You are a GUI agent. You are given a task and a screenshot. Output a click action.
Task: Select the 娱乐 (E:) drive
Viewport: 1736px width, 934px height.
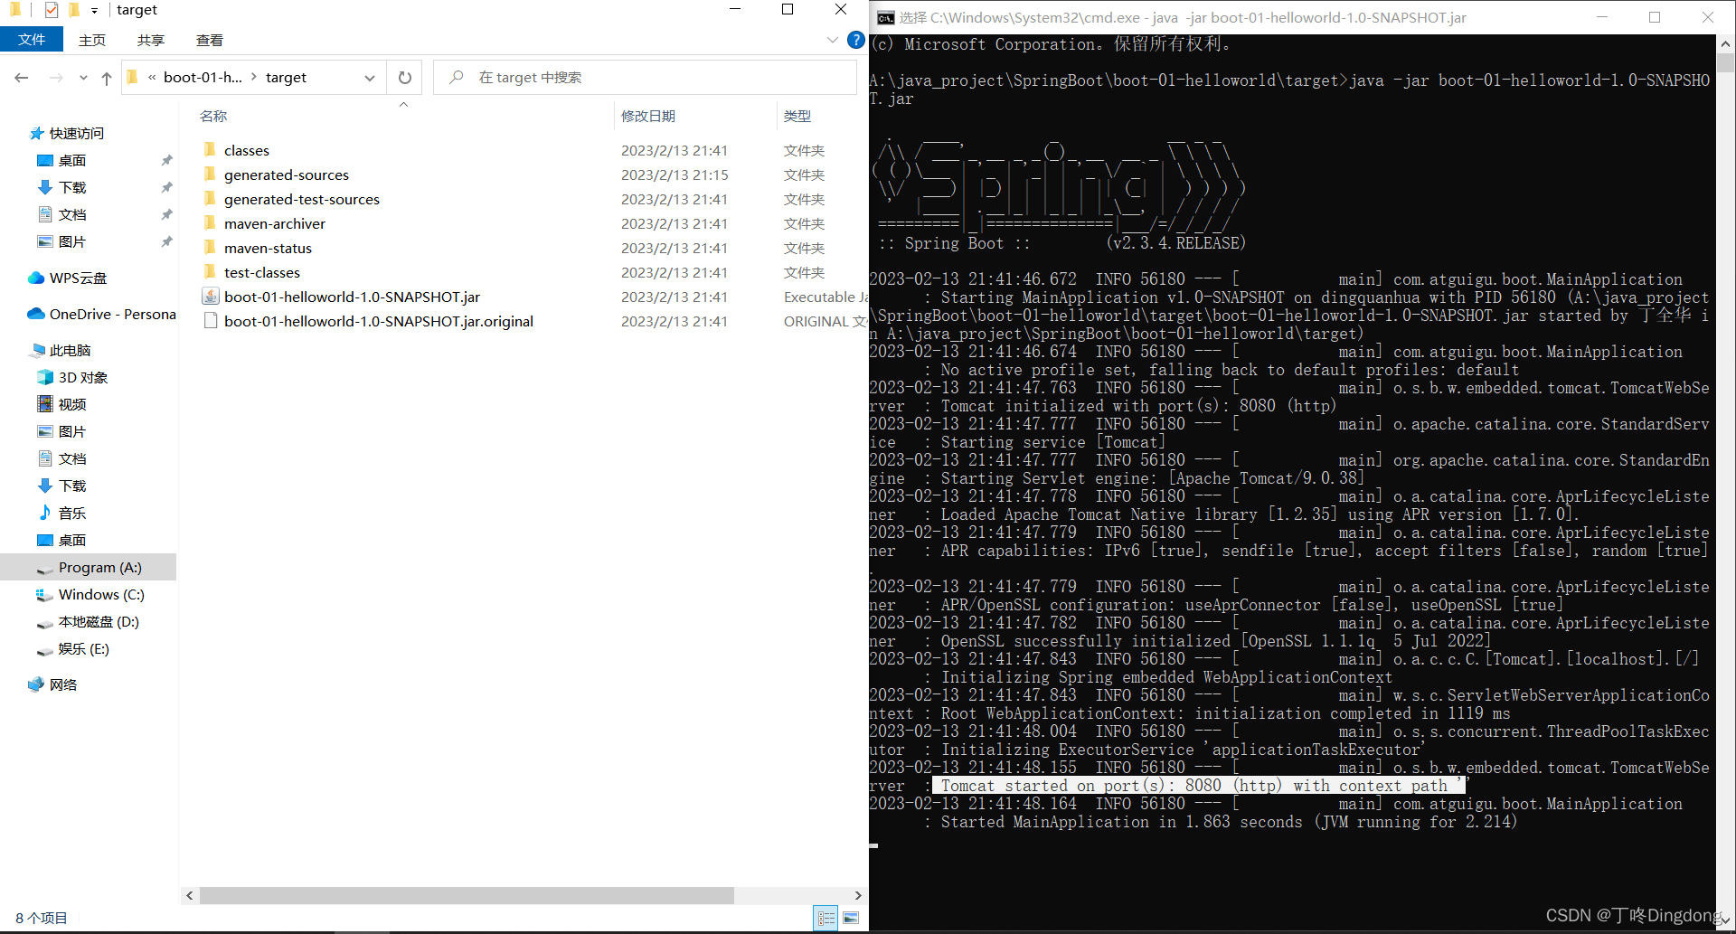[83, 648]
